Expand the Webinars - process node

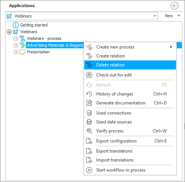[16, 38]
